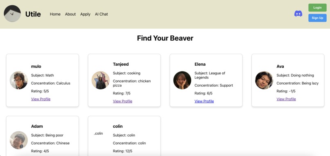Open View Profile link for Elena
This screenshot has width=330, height=156.
click(x=204, y=101)
